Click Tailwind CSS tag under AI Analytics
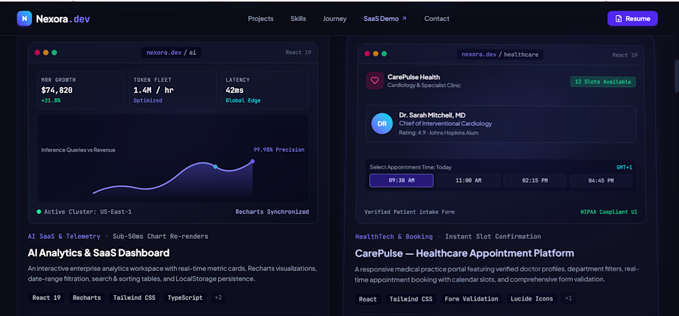This screenshot has height=316, width=679. point(134,298)
